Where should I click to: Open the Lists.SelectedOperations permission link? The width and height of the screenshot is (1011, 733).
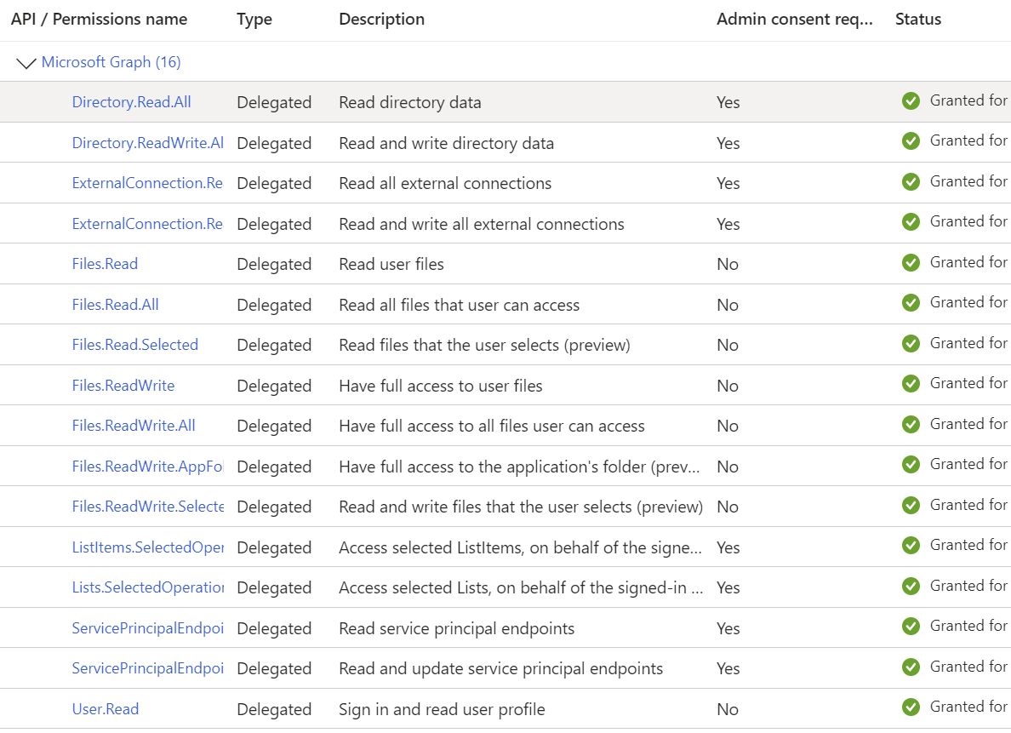(x=148, y=587)
